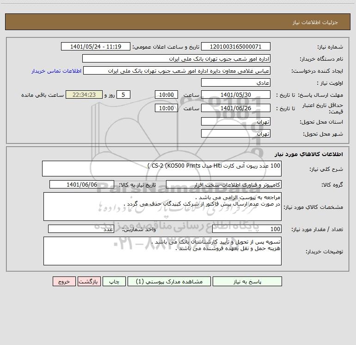Click response deadline time 10:00 field
The width and height of the screenshot is (356, 345).
(x=166, y=94)
